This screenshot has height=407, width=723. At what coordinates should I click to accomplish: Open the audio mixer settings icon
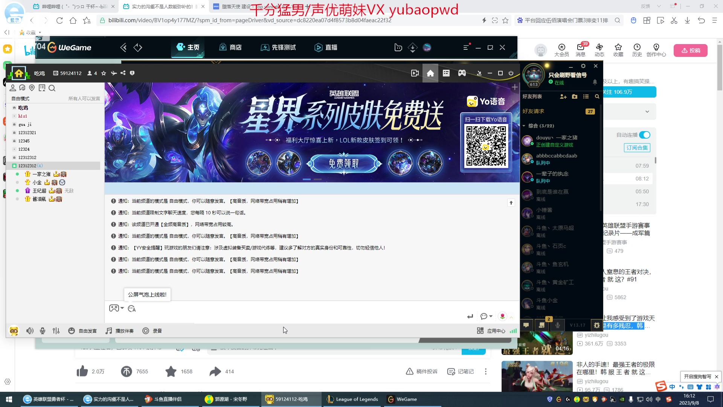pyautogui.click(x=56, y=331)
